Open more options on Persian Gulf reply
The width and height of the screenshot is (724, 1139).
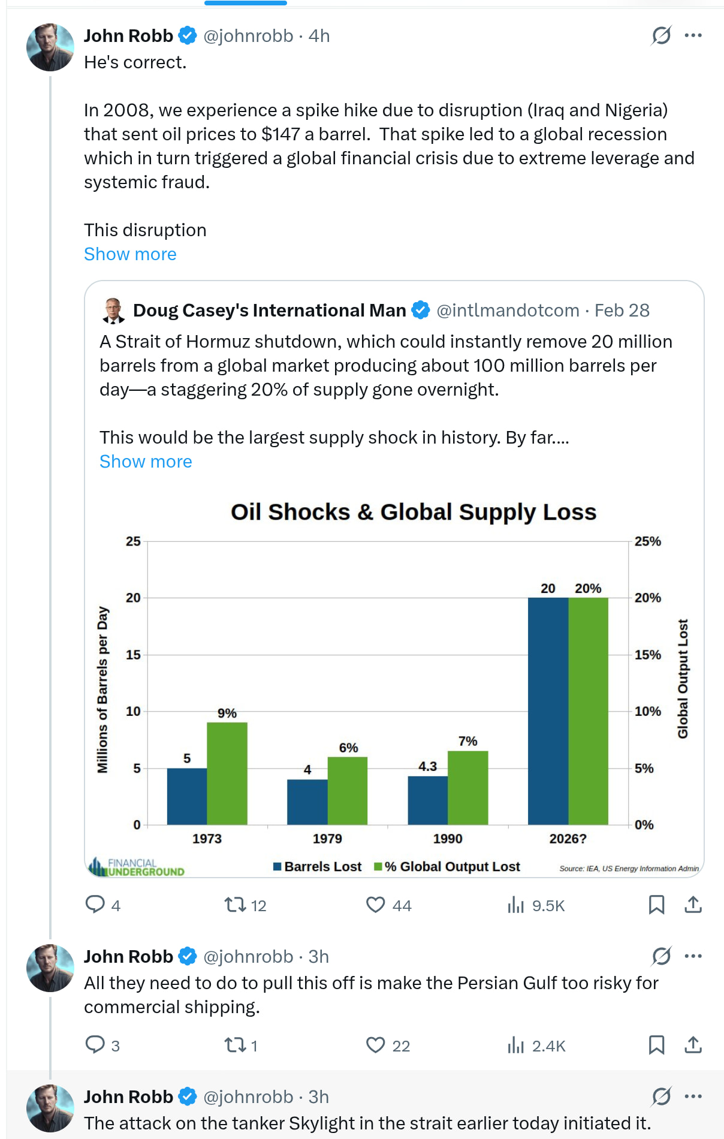693,956
